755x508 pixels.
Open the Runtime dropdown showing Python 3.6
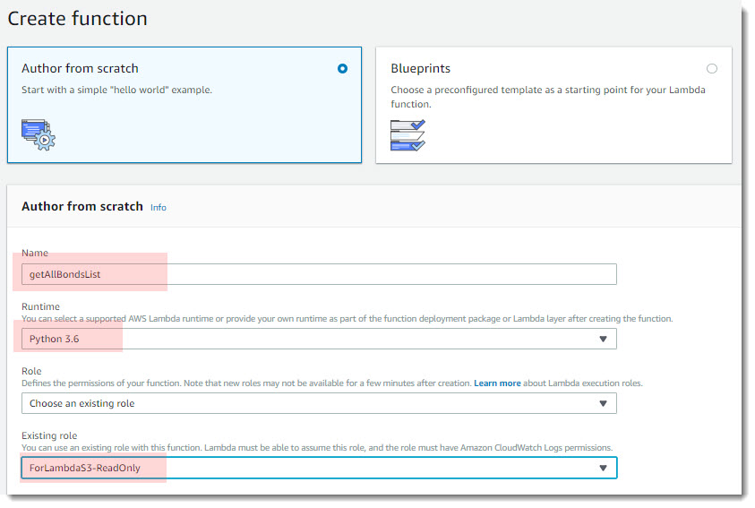click(319, 339)
